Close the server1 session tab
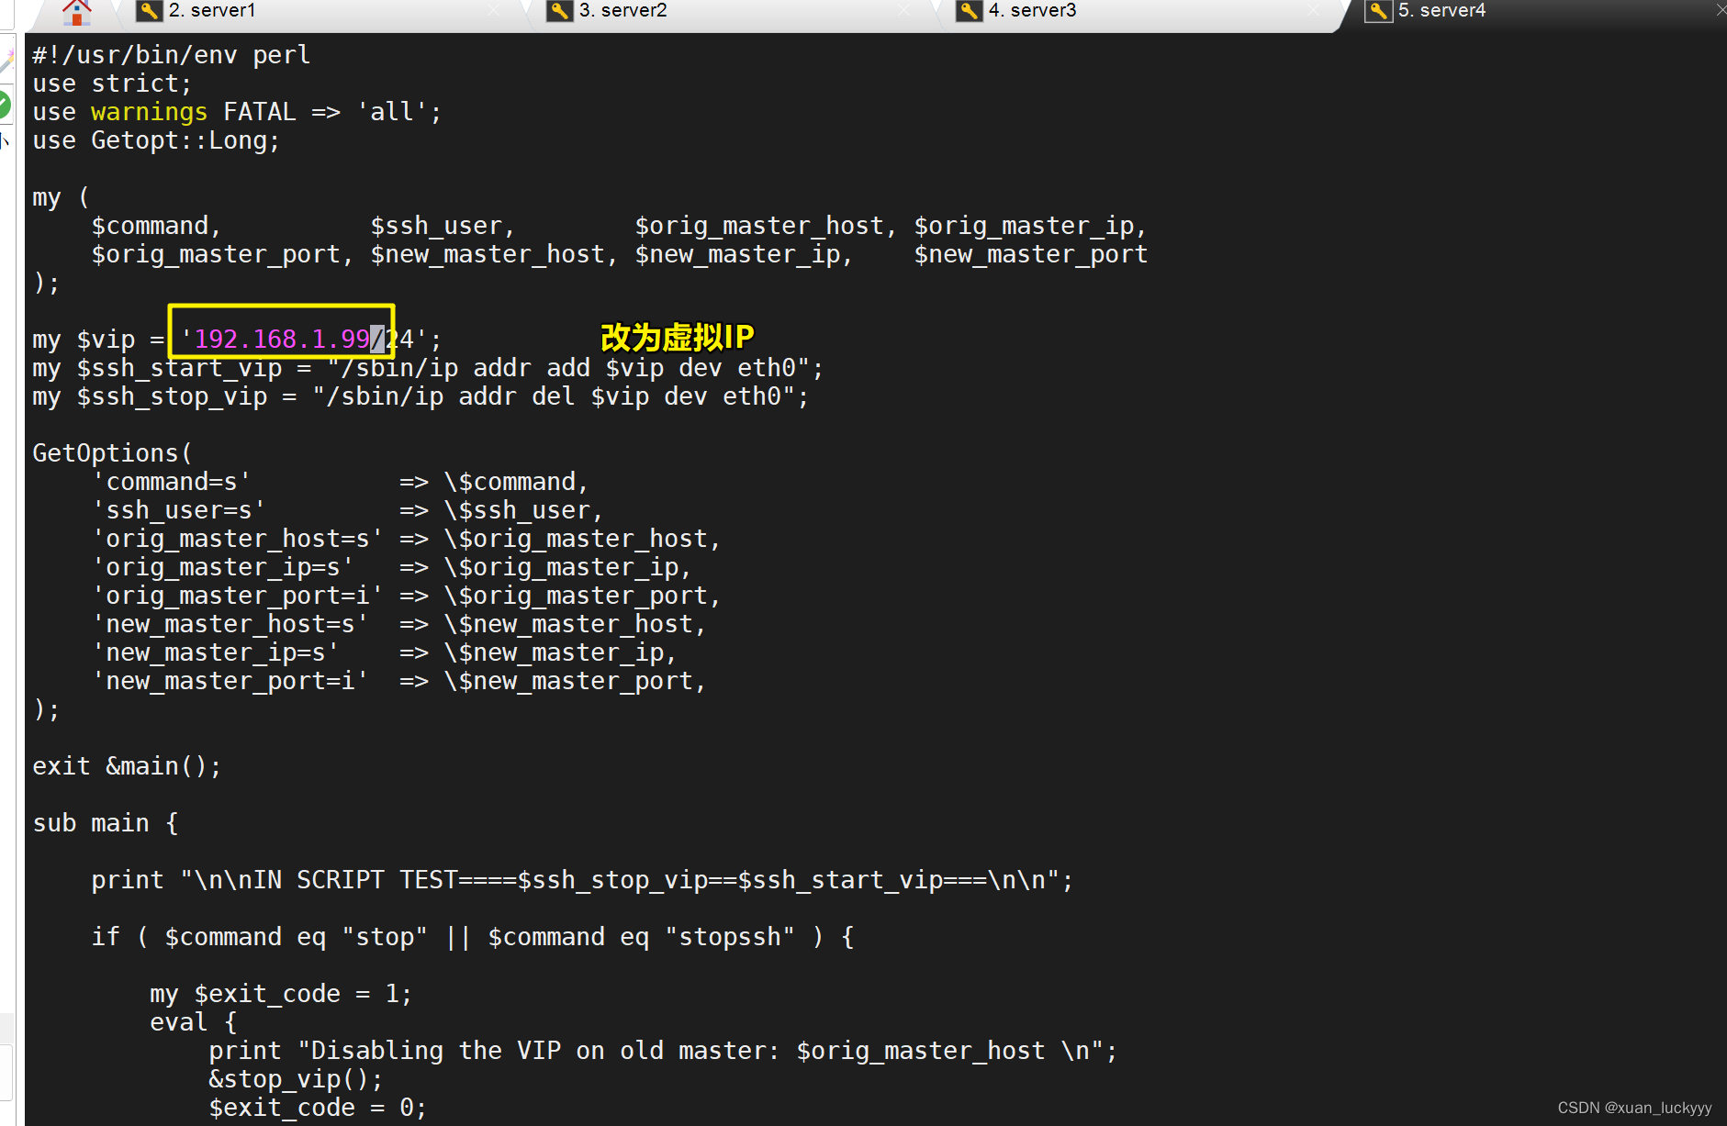The height and width of the screenshot is (1126, 1727). pyautogui.click(x=494, y=10)
